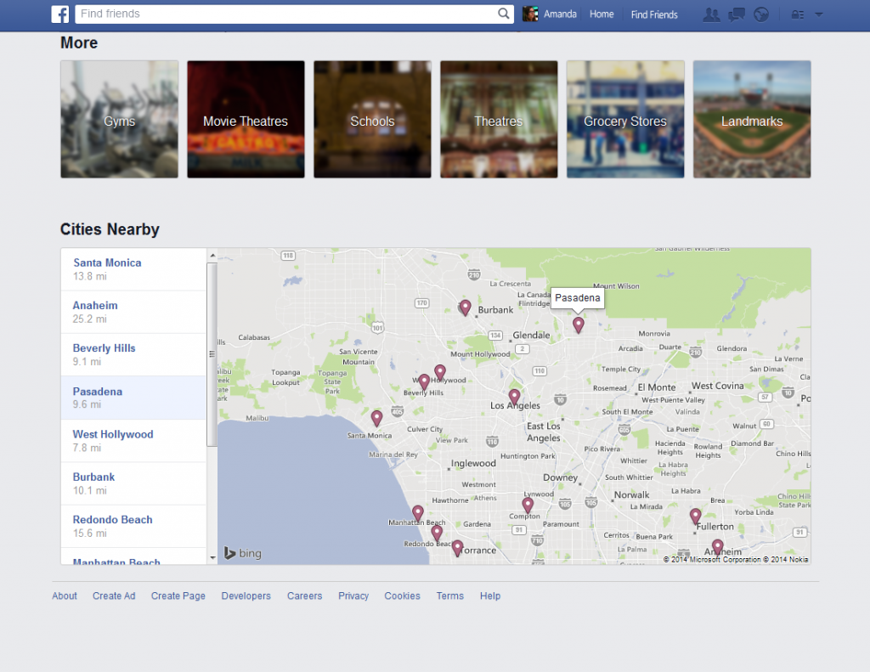Open the Create Ad footer link
Image resolution: width=870 pixels, height=672 pixels.
[x=114, y=596]
